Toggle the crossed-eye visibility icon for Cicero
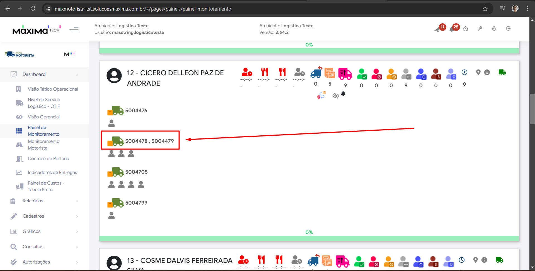This screenshot has height=271, width=535. [x=336, y=96]
